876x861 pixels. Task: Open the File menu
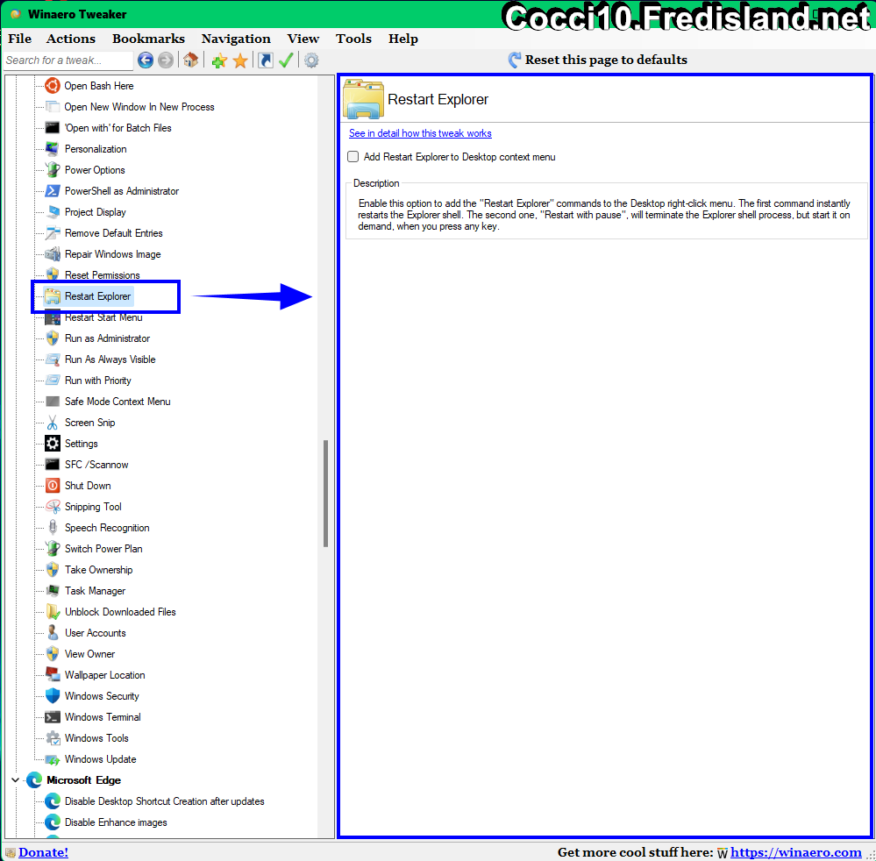point(19,39)
